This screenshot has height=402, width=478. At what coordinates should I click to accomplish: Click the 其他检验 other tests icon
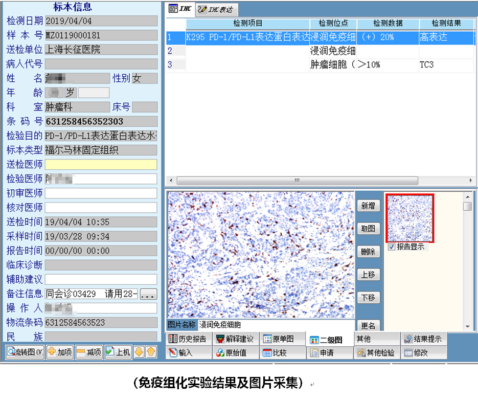[x=376, y=352]
